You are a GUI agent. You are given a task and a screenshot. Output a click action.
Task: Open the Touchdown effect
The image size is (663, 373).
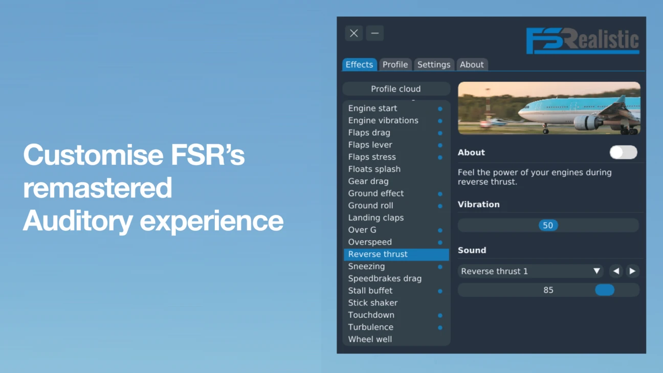(x=396, y=315)
